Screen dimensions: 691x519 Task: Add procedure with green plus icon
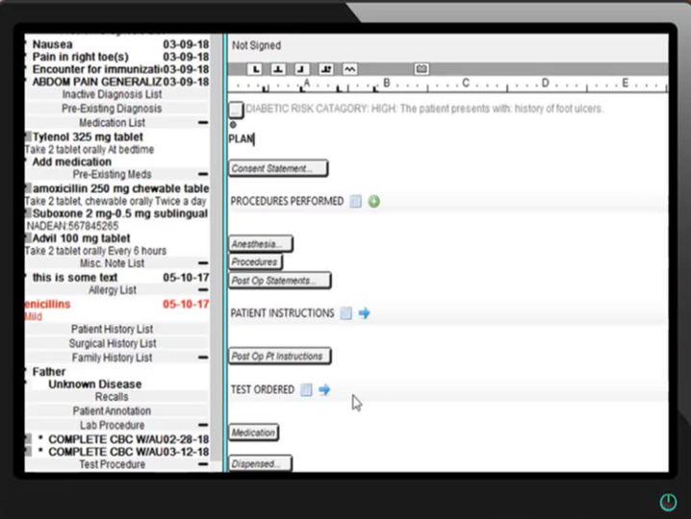[x=374, y=202]
